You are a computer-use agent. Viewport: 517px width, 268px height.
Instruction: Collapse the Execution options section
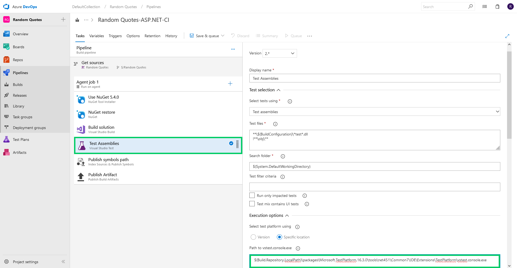(x=287, y=215)
